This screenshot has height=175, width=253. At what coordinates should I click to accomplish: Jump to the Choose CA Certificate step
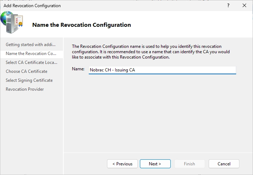26,71
